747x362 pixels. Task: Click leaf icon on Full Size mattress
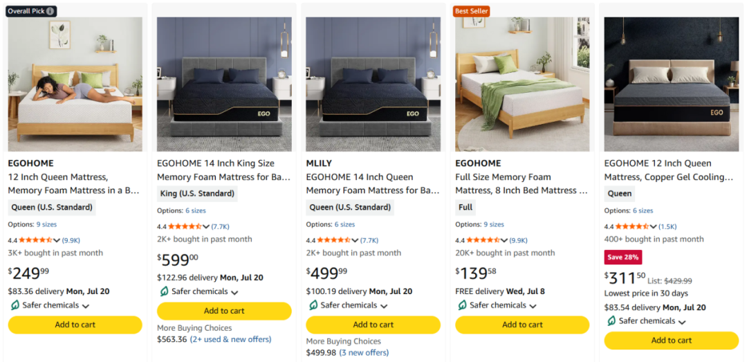point(462,305)
